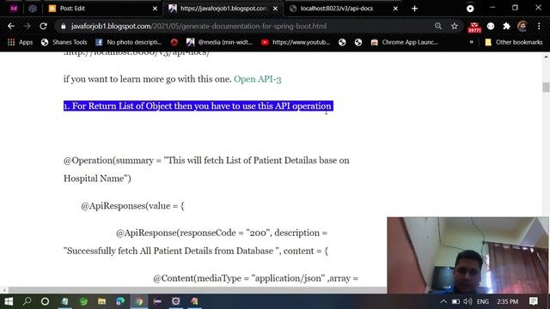This screenshot has width=550, height=309.
Task: Go back to the previous page
Action: (11, 26)
